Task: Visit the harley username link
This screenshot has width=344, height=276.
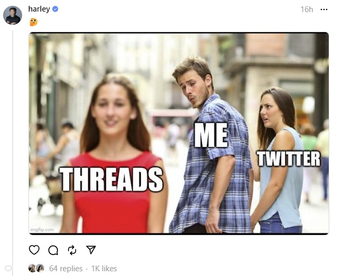Action: 39,9
